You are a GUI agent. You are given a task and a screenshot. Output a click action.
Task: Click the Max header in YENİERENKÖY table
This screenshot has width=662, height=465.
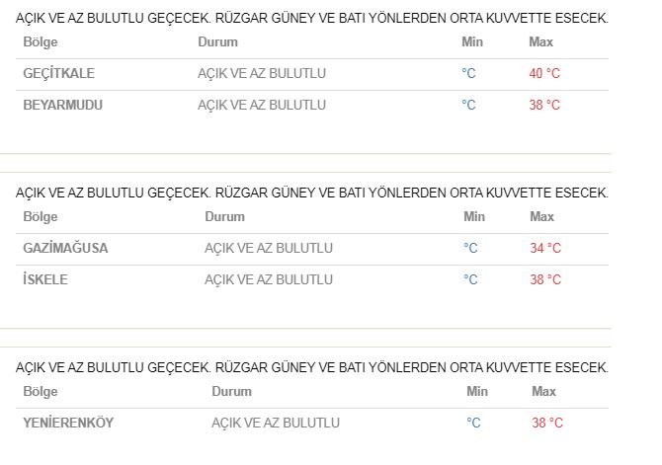543,392
